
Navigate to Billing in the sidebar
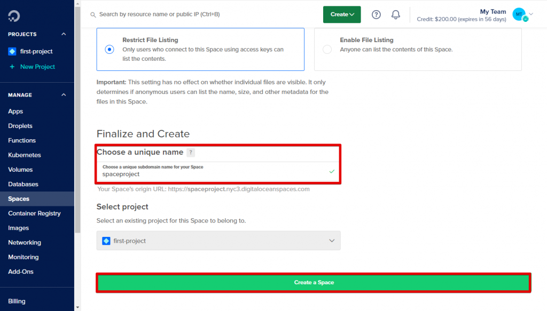point(17,301)
